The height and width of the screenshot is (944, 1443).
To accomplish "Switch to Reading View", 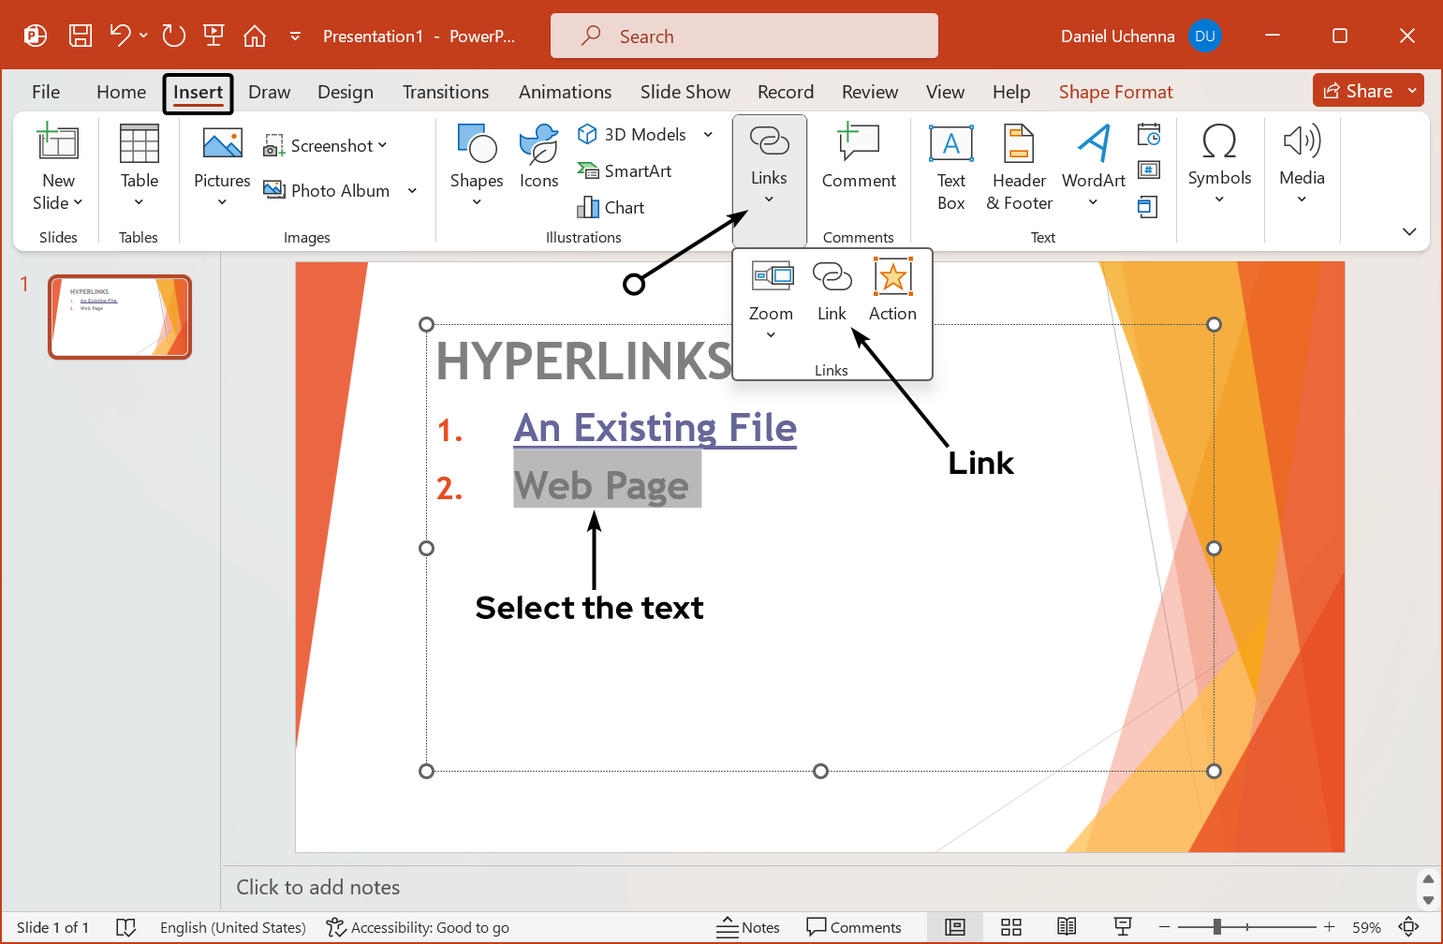I will click(x=1067, y=927).
